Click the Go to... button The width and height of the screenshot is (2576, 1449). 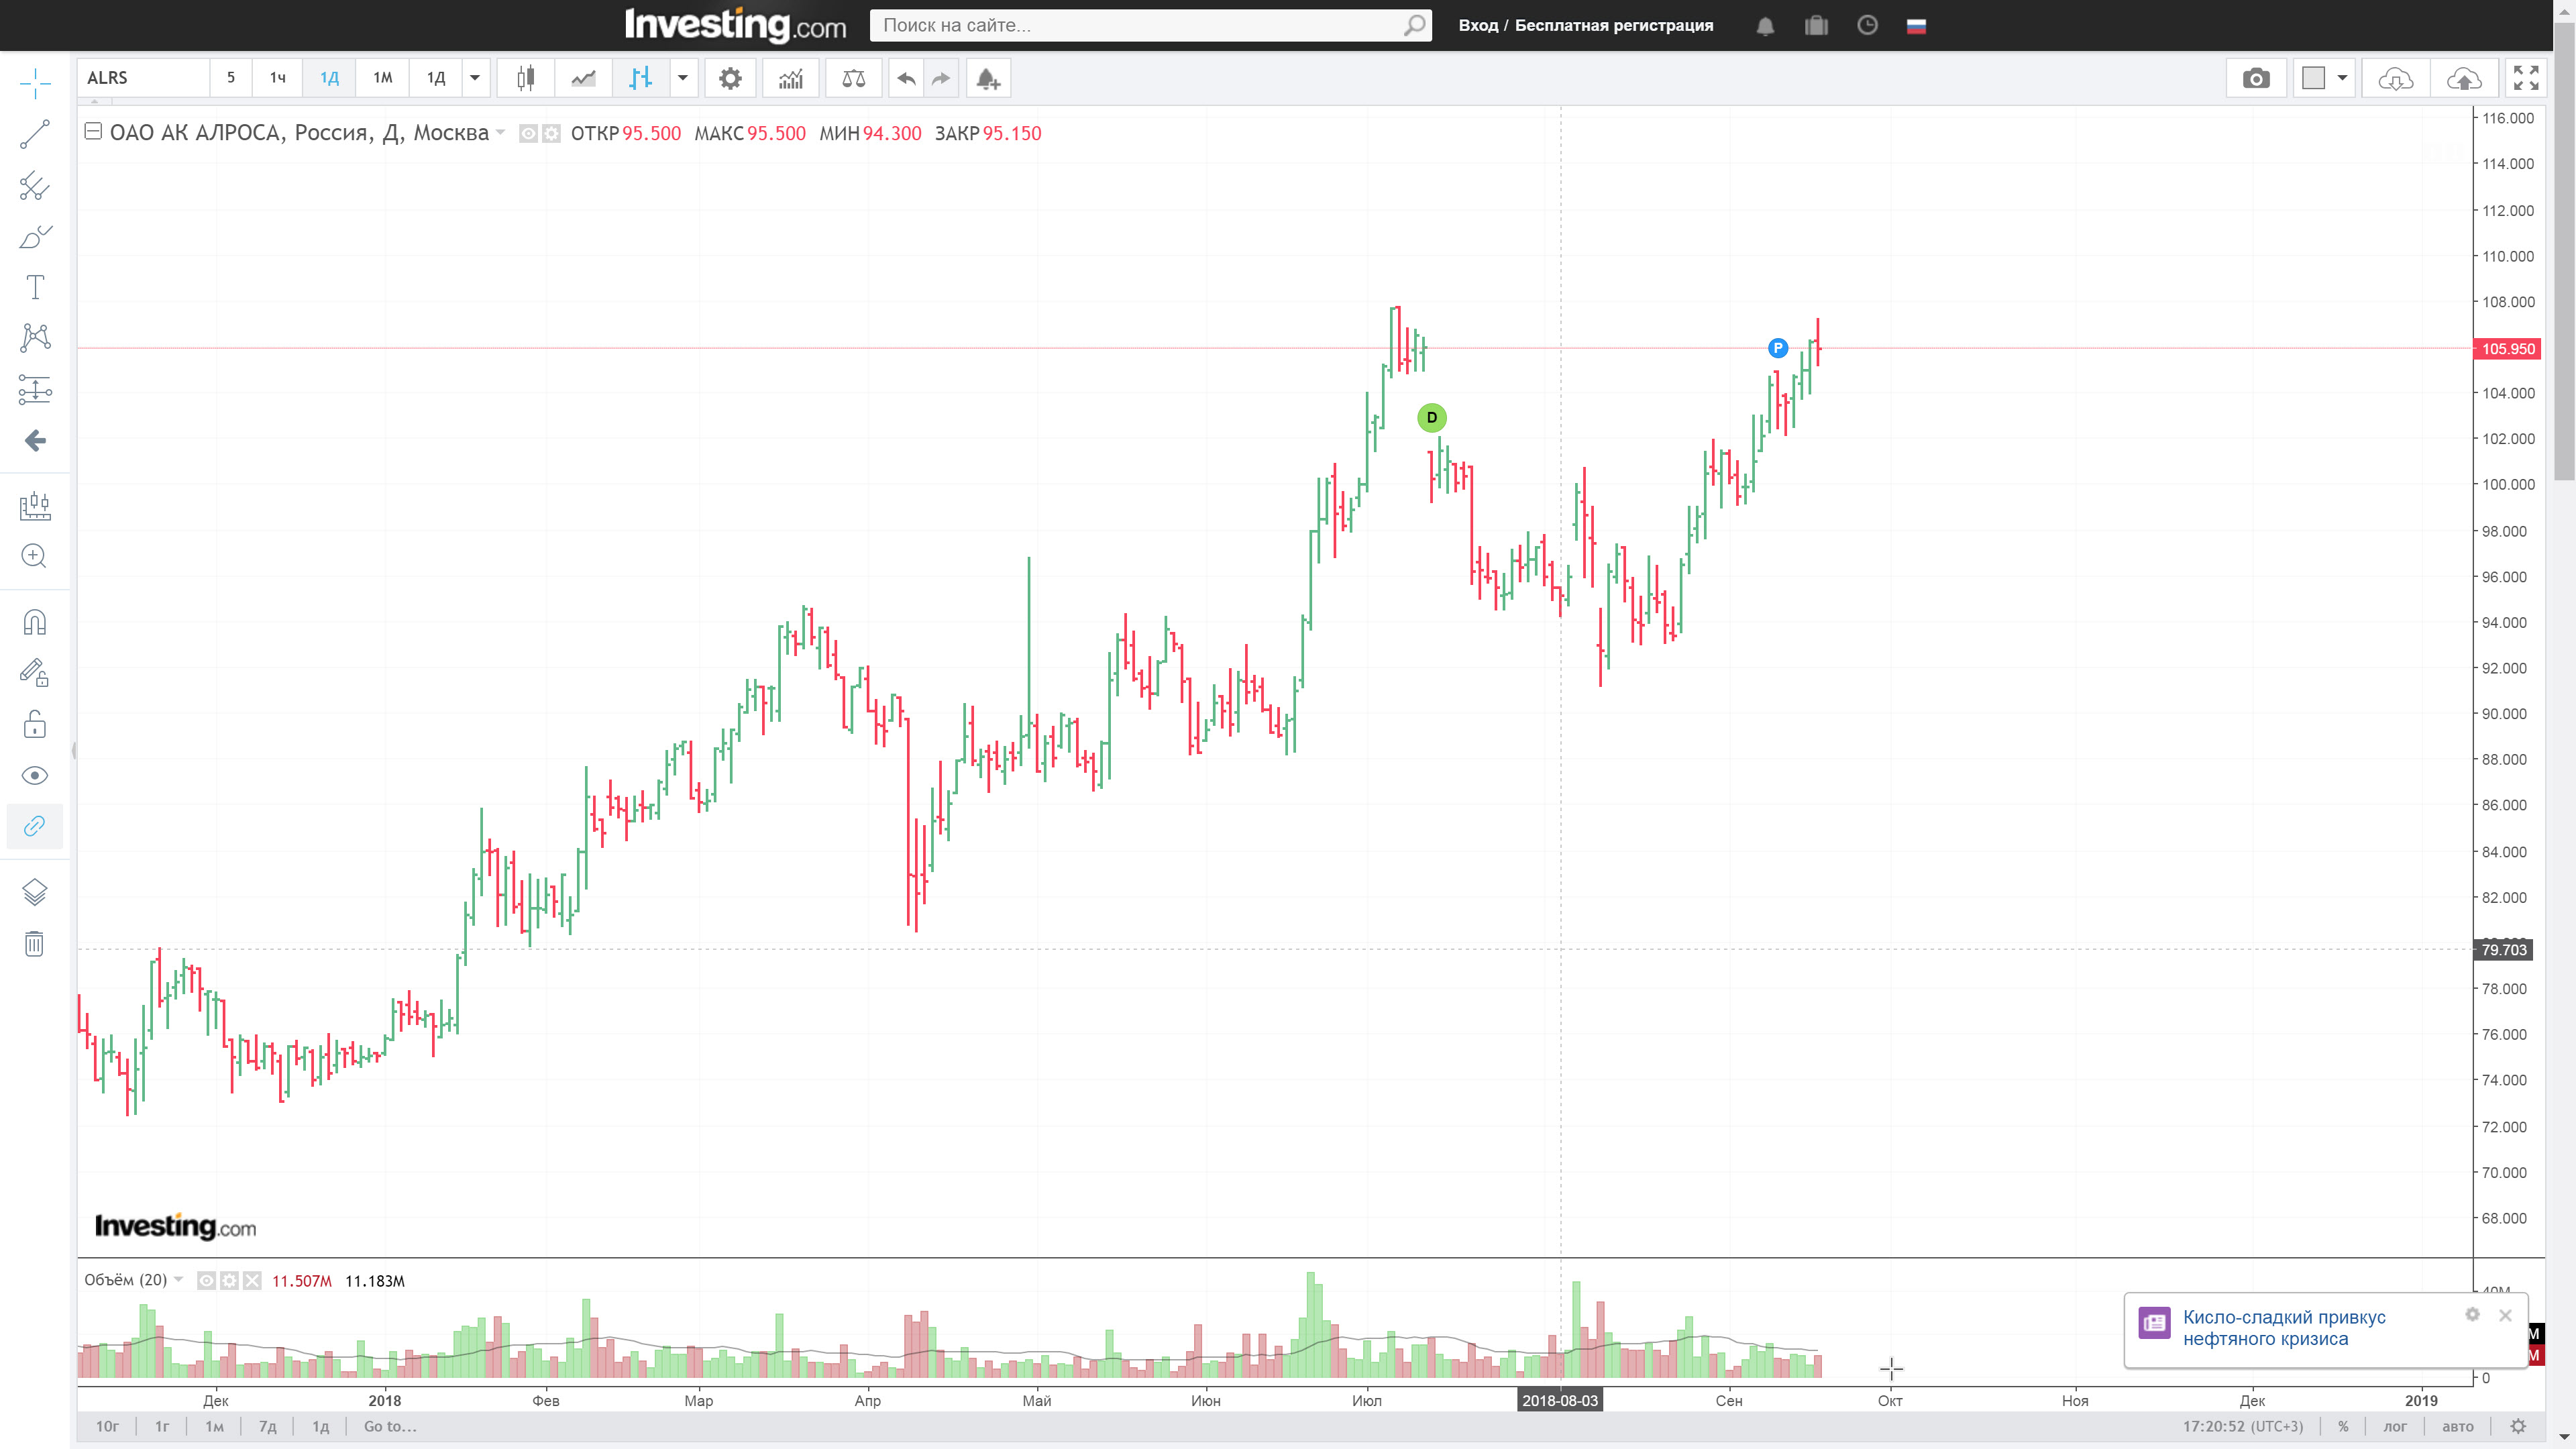390,1426
